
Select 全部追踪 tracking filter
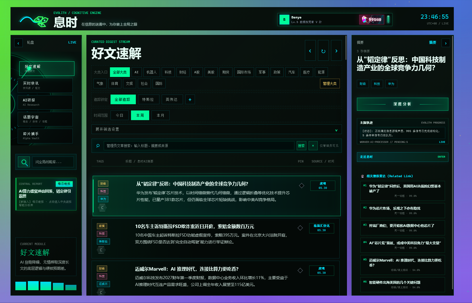(x=123, y=99)
